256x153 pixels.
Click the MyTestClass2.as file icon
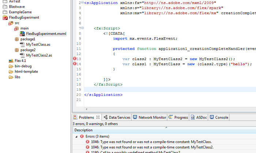(22, 55)
